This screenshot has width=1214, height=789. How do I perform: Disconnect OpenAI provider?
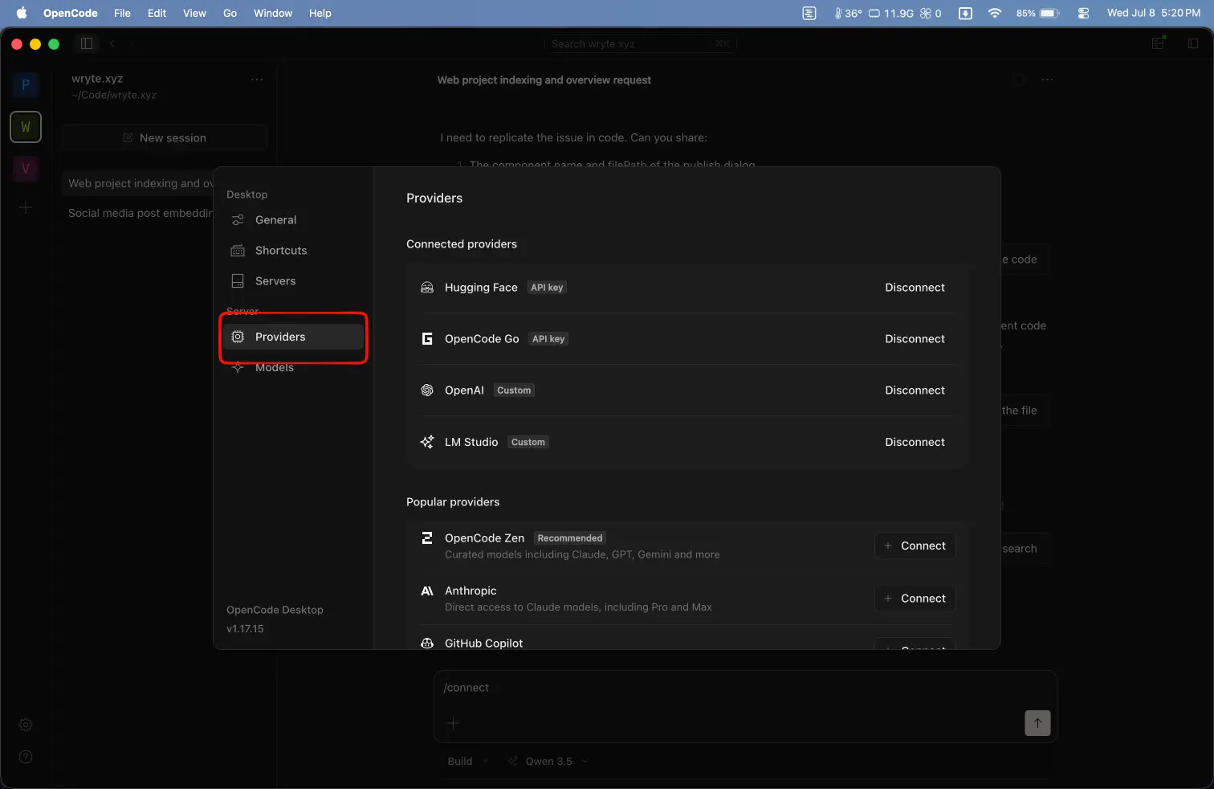click(915, 390)
